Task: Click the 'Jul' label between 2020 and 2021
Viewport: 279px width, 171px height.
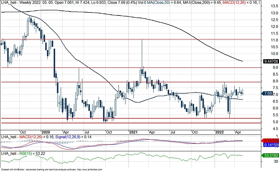Action: [x=86, y=132]
